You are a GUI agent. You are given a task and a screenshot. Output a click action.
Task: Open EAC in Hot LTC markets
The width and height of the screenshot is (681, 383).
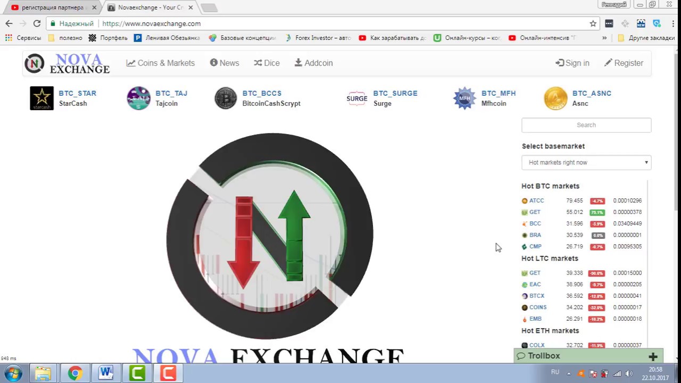[x=535, y=285]
